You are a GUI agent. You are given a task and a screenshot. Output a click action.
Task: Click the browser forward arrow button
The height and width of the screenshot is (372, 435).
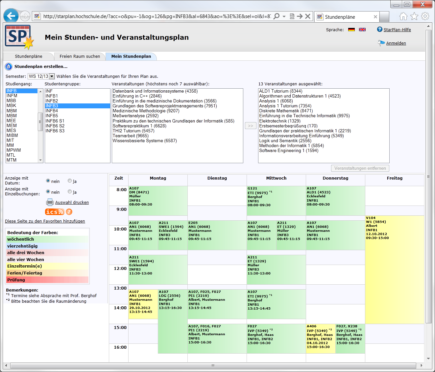[x=25, y=16]
